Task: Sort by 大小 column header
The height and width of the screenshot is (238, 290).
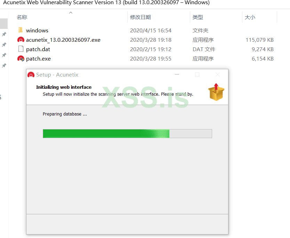Action: pos(250,17)
